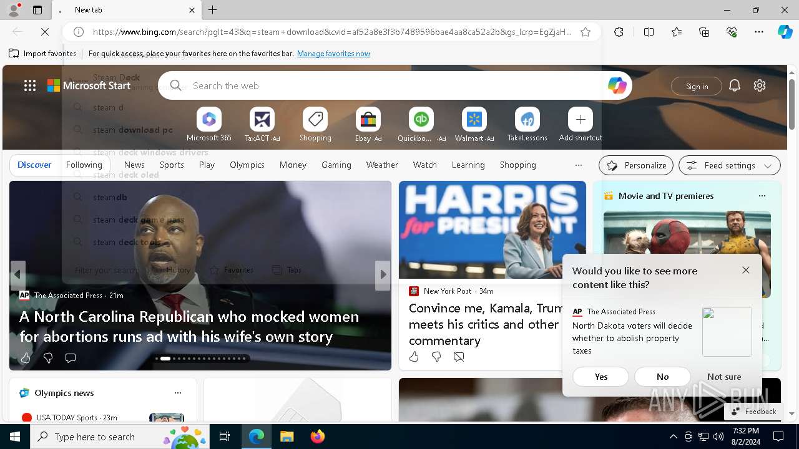Select the Olympics feed category

pos(247,165)
